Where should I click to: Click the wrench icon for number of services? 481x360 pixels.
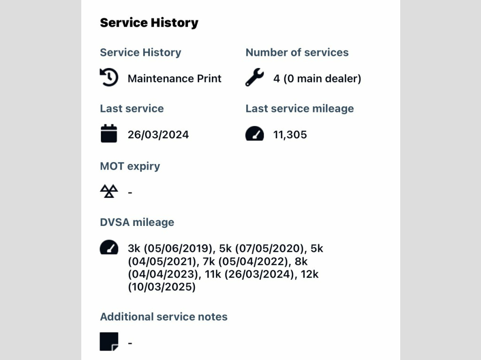255,77
